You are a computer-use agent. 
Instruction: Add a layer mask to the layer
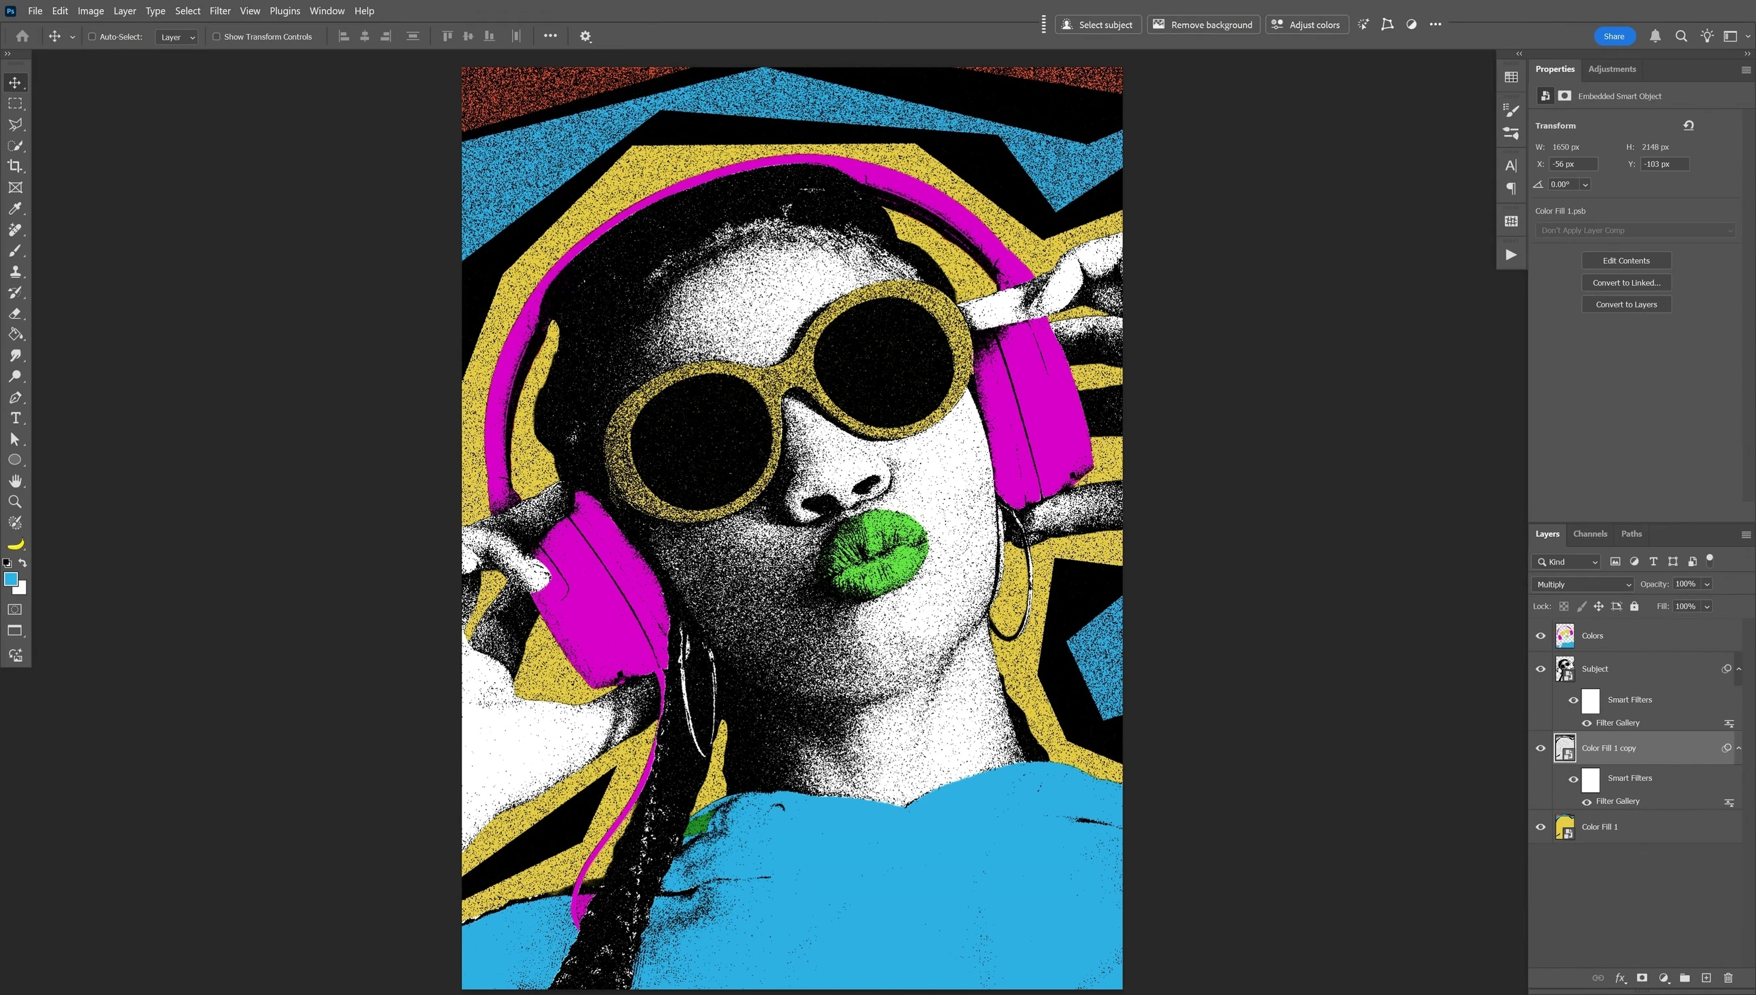click(1642, 978)
